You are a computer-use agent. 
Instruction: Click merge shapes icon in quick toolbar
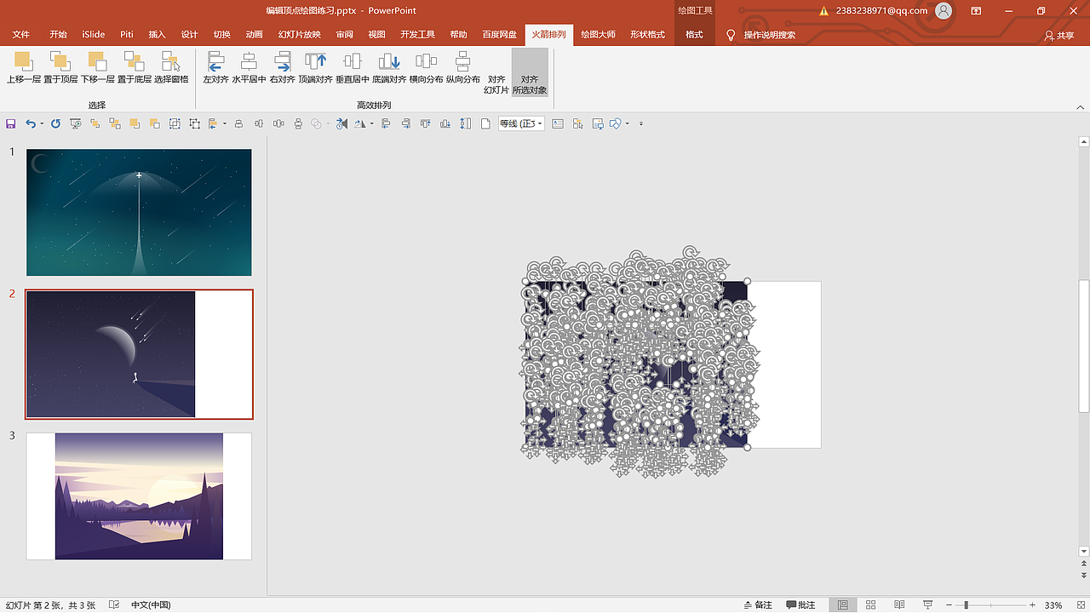[x=316, y=123]
